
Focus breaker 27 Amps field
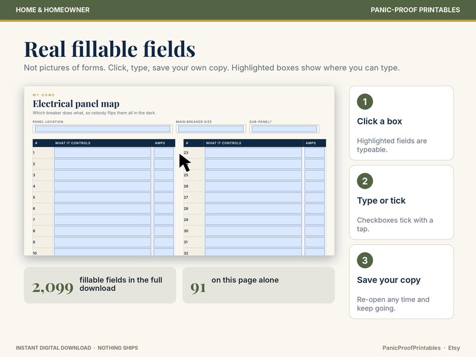pos(315,198)
